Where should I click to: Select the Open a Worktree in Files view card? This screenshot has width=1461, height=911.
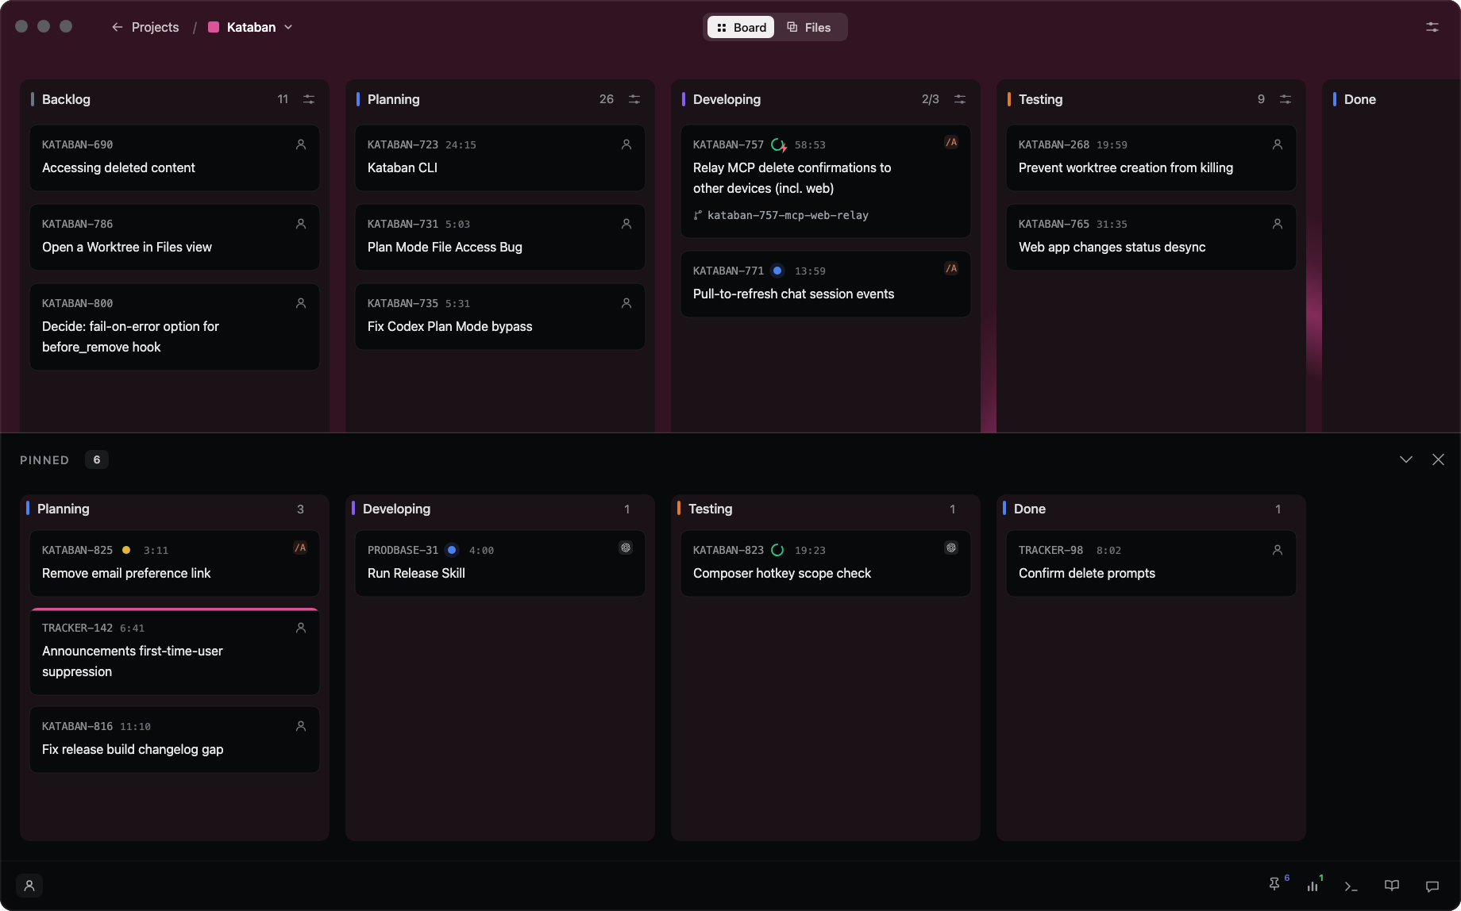[x=175, y=236]
